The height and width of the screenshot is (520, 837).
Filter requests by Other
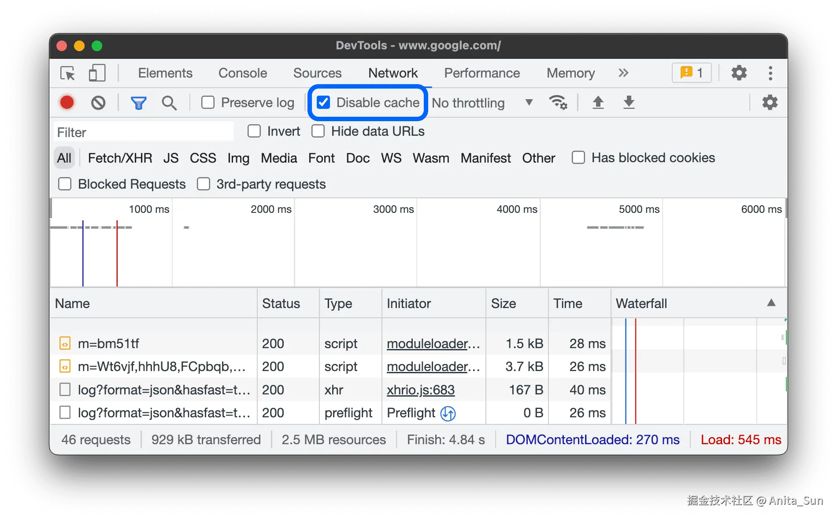pyautogui.click(x=539, y=158)
